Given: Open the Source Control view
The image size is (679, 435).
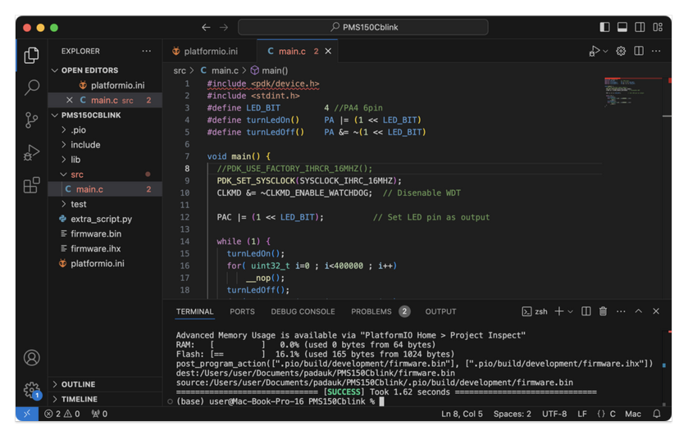Looking at the screenshot, I should click(x=31, y=120).
